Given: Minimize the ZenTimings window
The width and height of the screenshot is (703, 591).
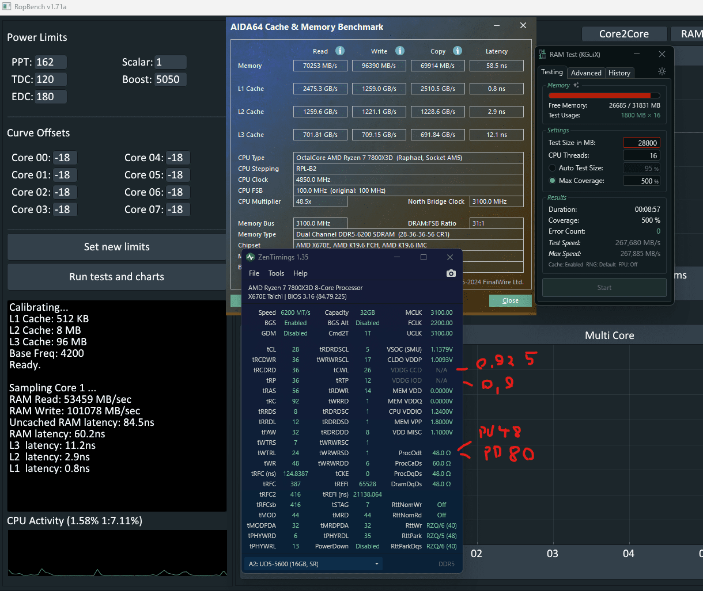Looking at the screenshot, I should click(x=397, y=257).
